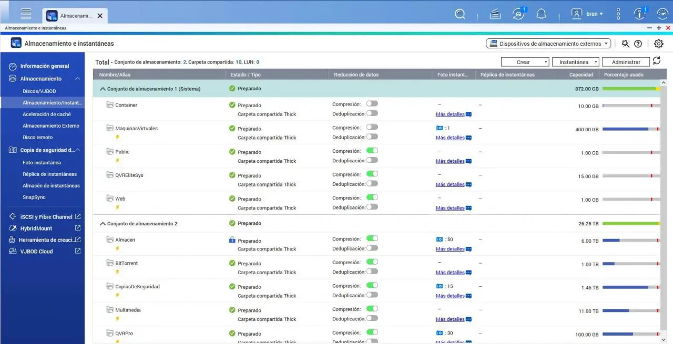Open Dispositivos de almacenamiento externos dropdown

[548, 44]
